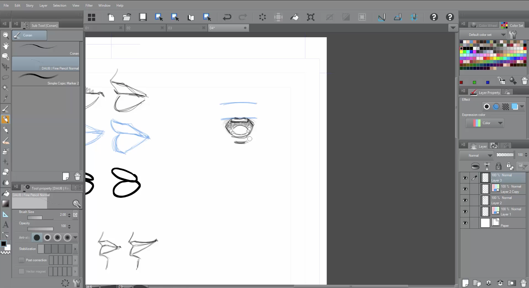Select the Eraser tool
This screenshot has width=529, height=288.
click(x=6, y=172)
